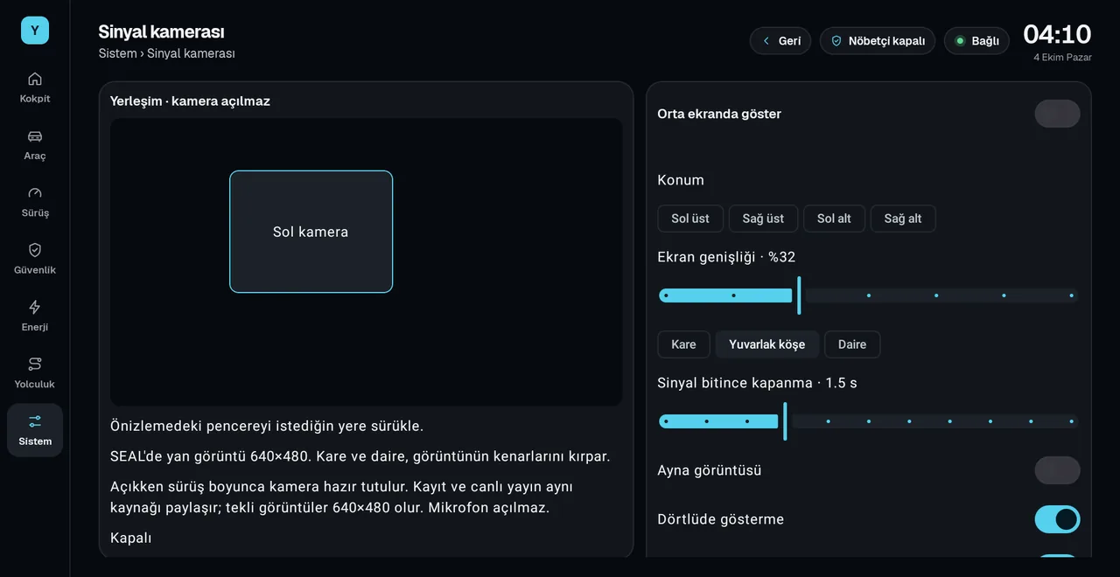Choose Kare shape option
Image resolution: width=1120 pixels, height=577 pixels.
pyautogui.click(x=683, y=344)
